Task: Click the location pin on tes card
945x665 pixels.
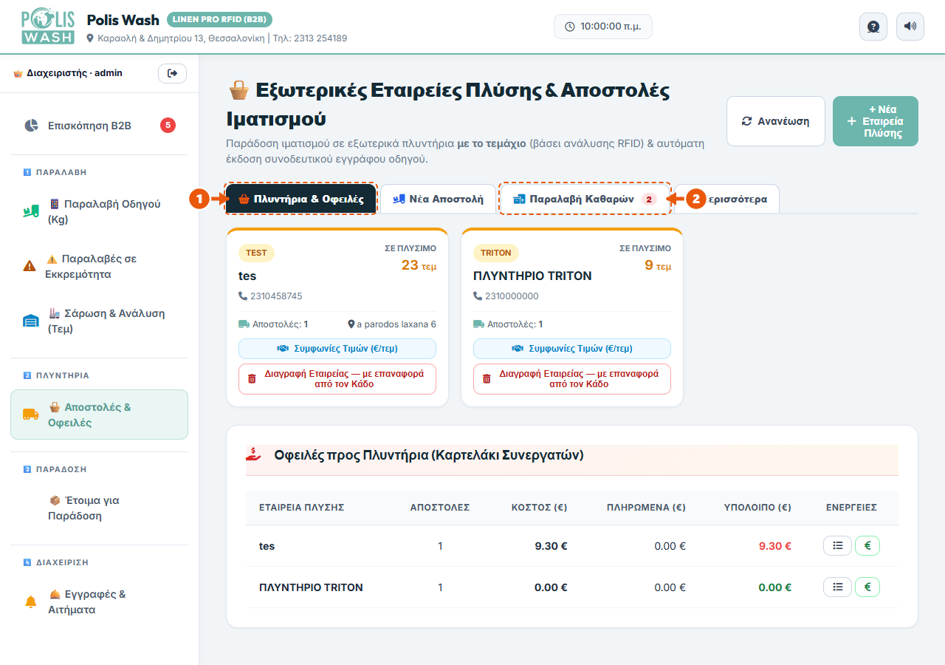Action: (351, 324)
